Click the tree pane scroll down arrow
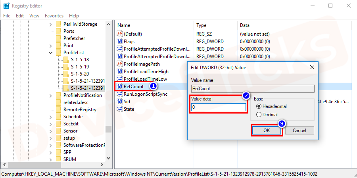Screen dimensions: 357x178 pyautogui.click(x=109, y=158)
